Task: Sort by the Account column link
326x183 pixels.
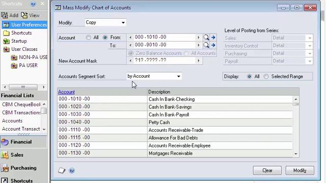Action: point(66,91)
